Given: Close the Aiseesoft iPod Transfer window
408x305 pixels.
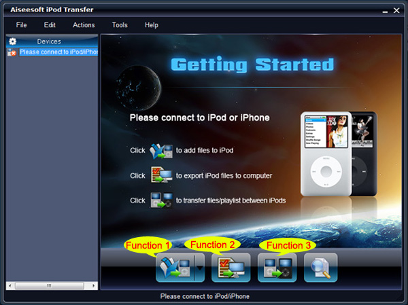Looking at the screenshot, I should pos(396,10).
